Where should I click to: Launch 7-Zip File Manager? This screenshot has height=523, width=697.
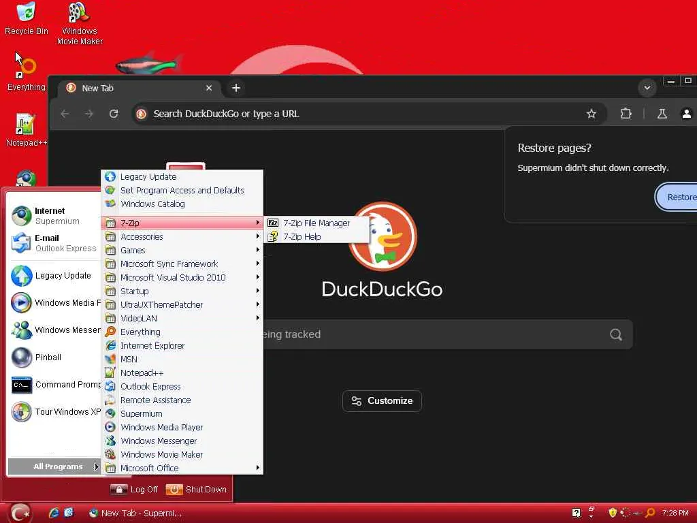(316, 223)
